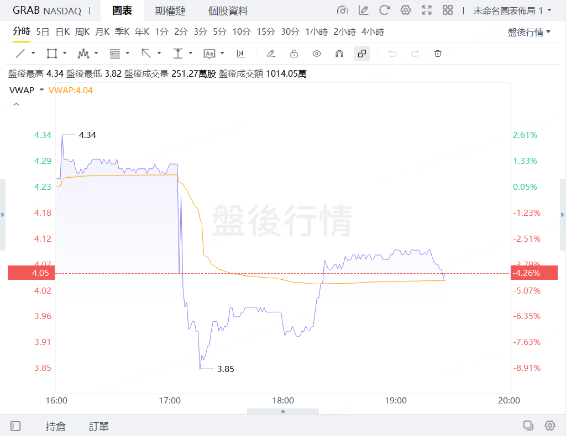Image resolution: width=566 pixels, height=436 pixels.
Task: Open the trend line tool dropdown arrow
Action: pyautogui.click(x=33, y=54)
